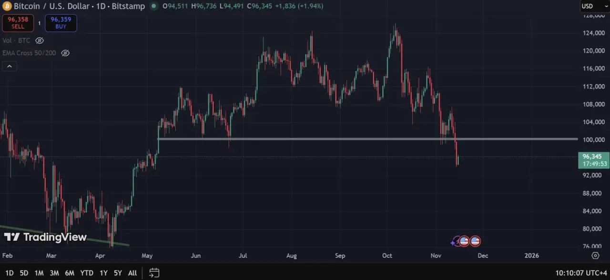Select the All time range

[x=132, y=273]
